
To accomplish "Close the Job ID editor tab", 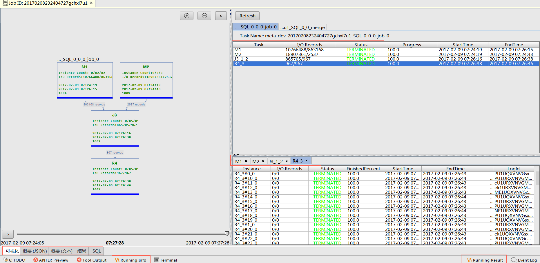I will pyautogui.click(x=91, y=3).
